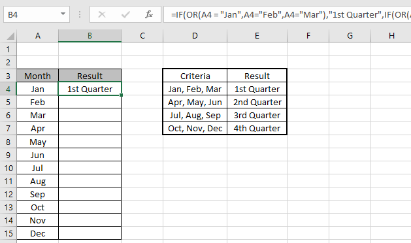Select column H header
Screen dimensions: 411x243
tap(391, 36)
